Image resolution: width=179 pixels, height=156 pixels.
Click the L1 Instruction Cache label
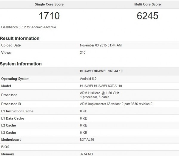click(x=17, y=111)
